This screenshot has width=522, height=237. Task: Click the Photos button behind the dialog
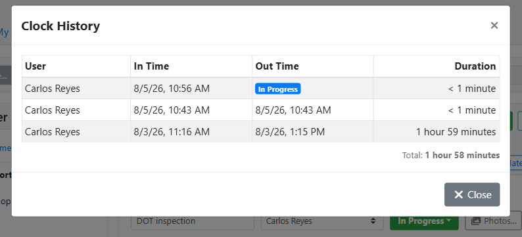tap(493, 221)
